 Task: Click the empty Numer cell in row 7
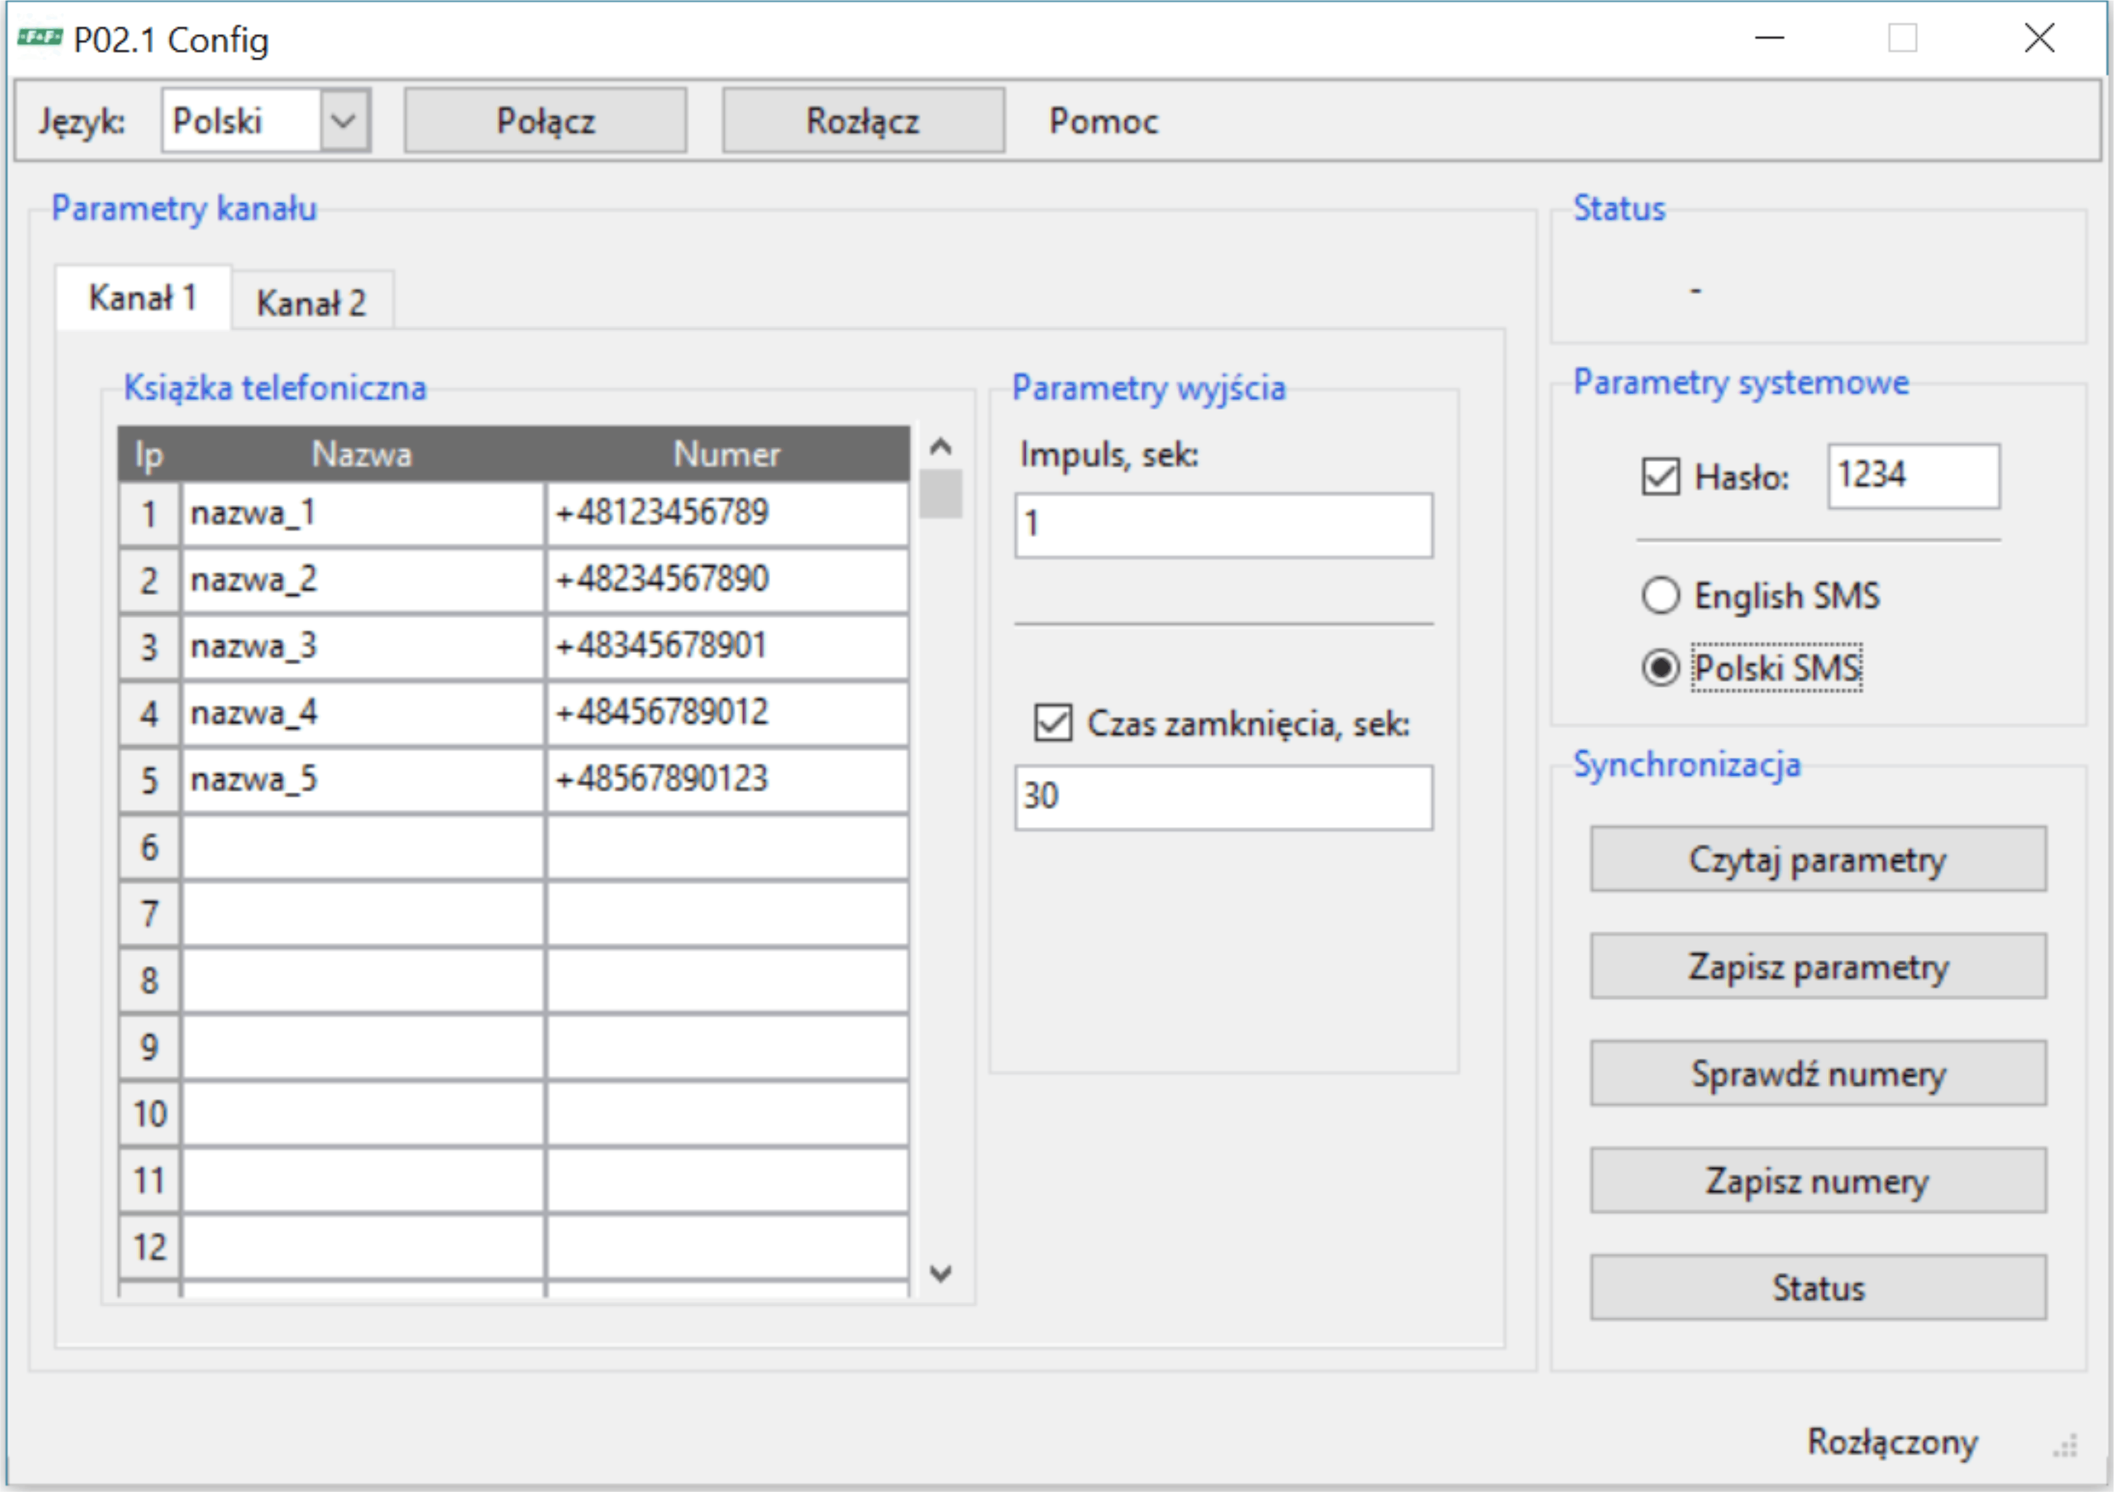coord(727,914)
